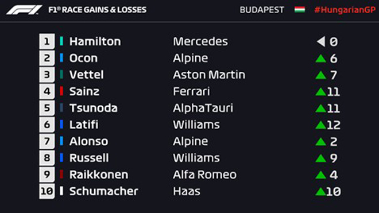Click Hamilton's grey sideways arrow

coord(321,41)
